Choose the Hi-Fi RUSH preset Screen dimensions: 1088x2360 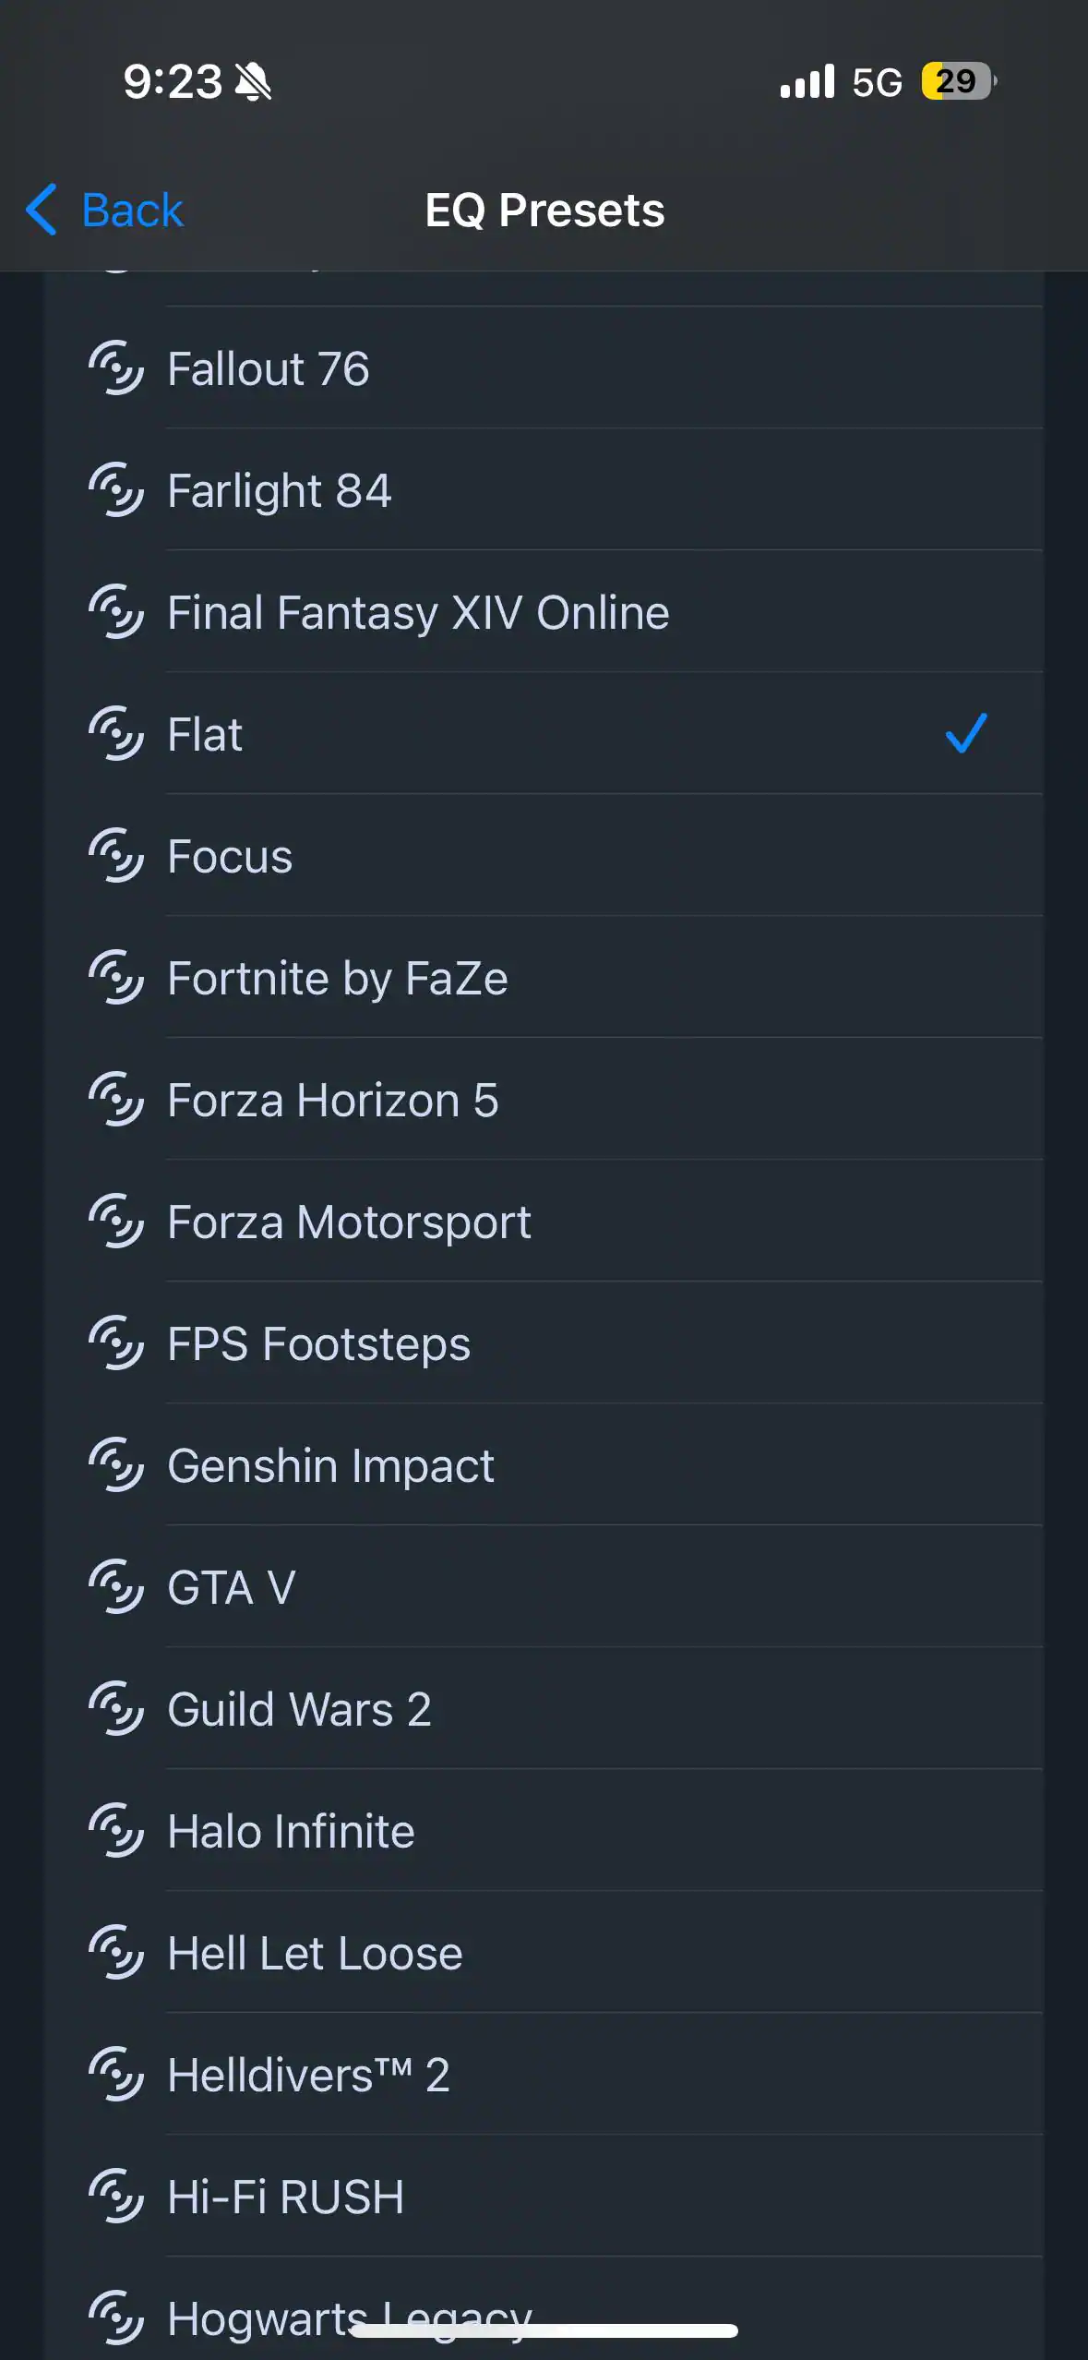[285, 2197]
